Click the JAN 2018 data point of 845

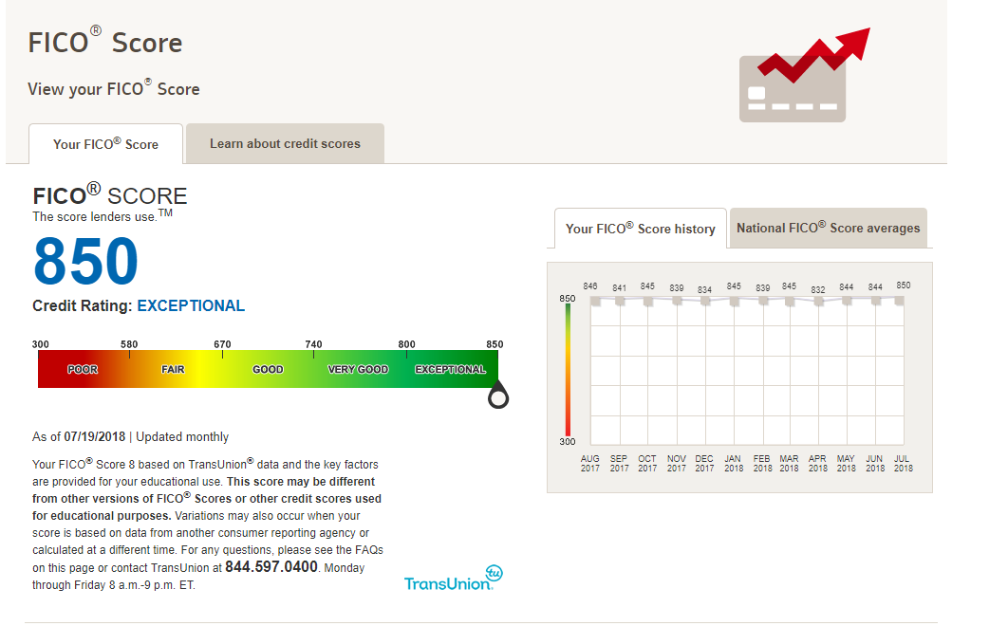734,302
